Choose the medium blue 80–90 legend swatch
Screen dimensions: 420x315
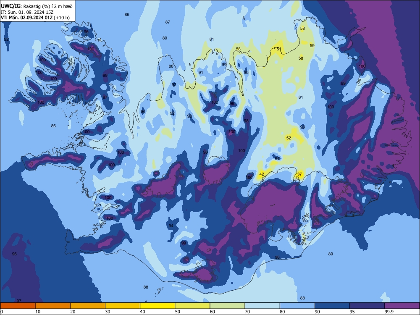coord(297,306)
